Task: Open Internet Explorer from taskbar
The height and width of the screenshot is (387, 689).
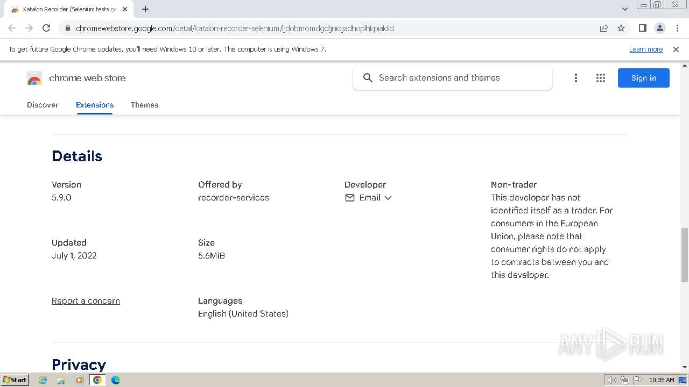Action: point(43,380)
